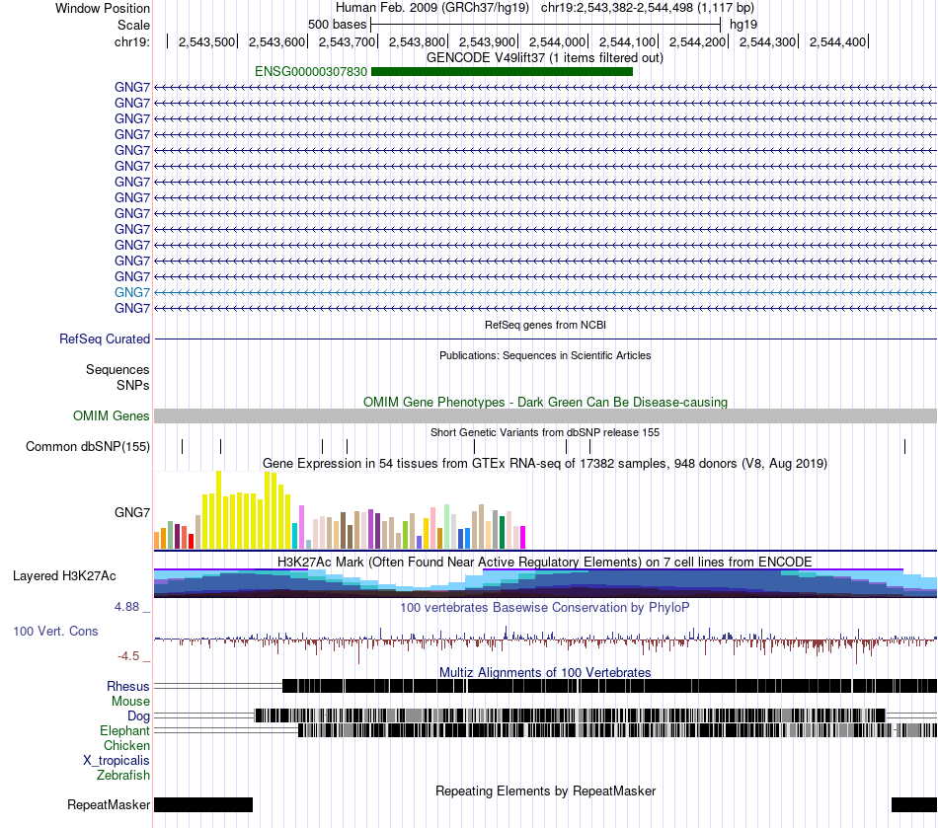Click the Scale label
Image resolution: width=938 pixels, height=828 pixels.
click(133, 25)
